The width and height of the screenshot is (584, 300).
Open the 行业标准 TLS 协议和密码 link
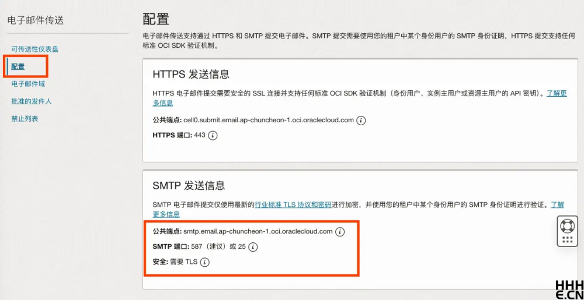293,204
